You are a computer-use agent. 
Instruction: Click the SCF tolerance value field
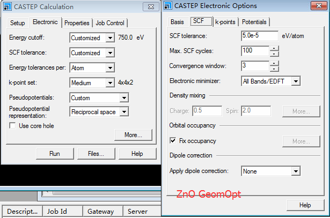click(260, 36)
